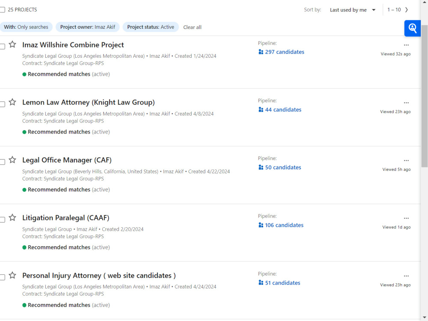Viewport: 428px width, 321px height.
Task: Edit the Project owner: Imaz Akif filter
Action: [88, 27]
